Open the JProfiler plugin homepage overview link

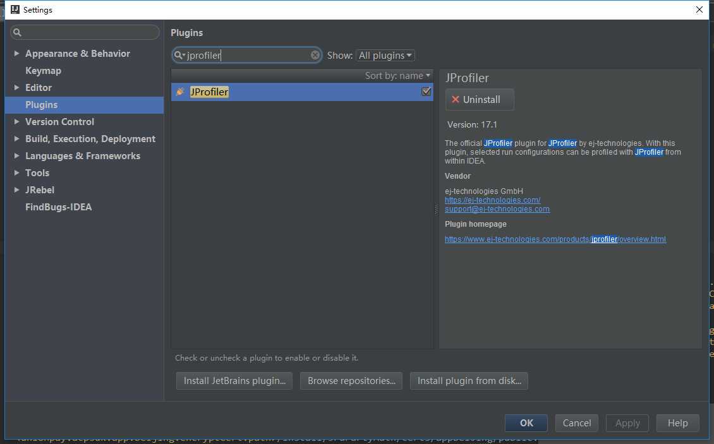point(555,239)
